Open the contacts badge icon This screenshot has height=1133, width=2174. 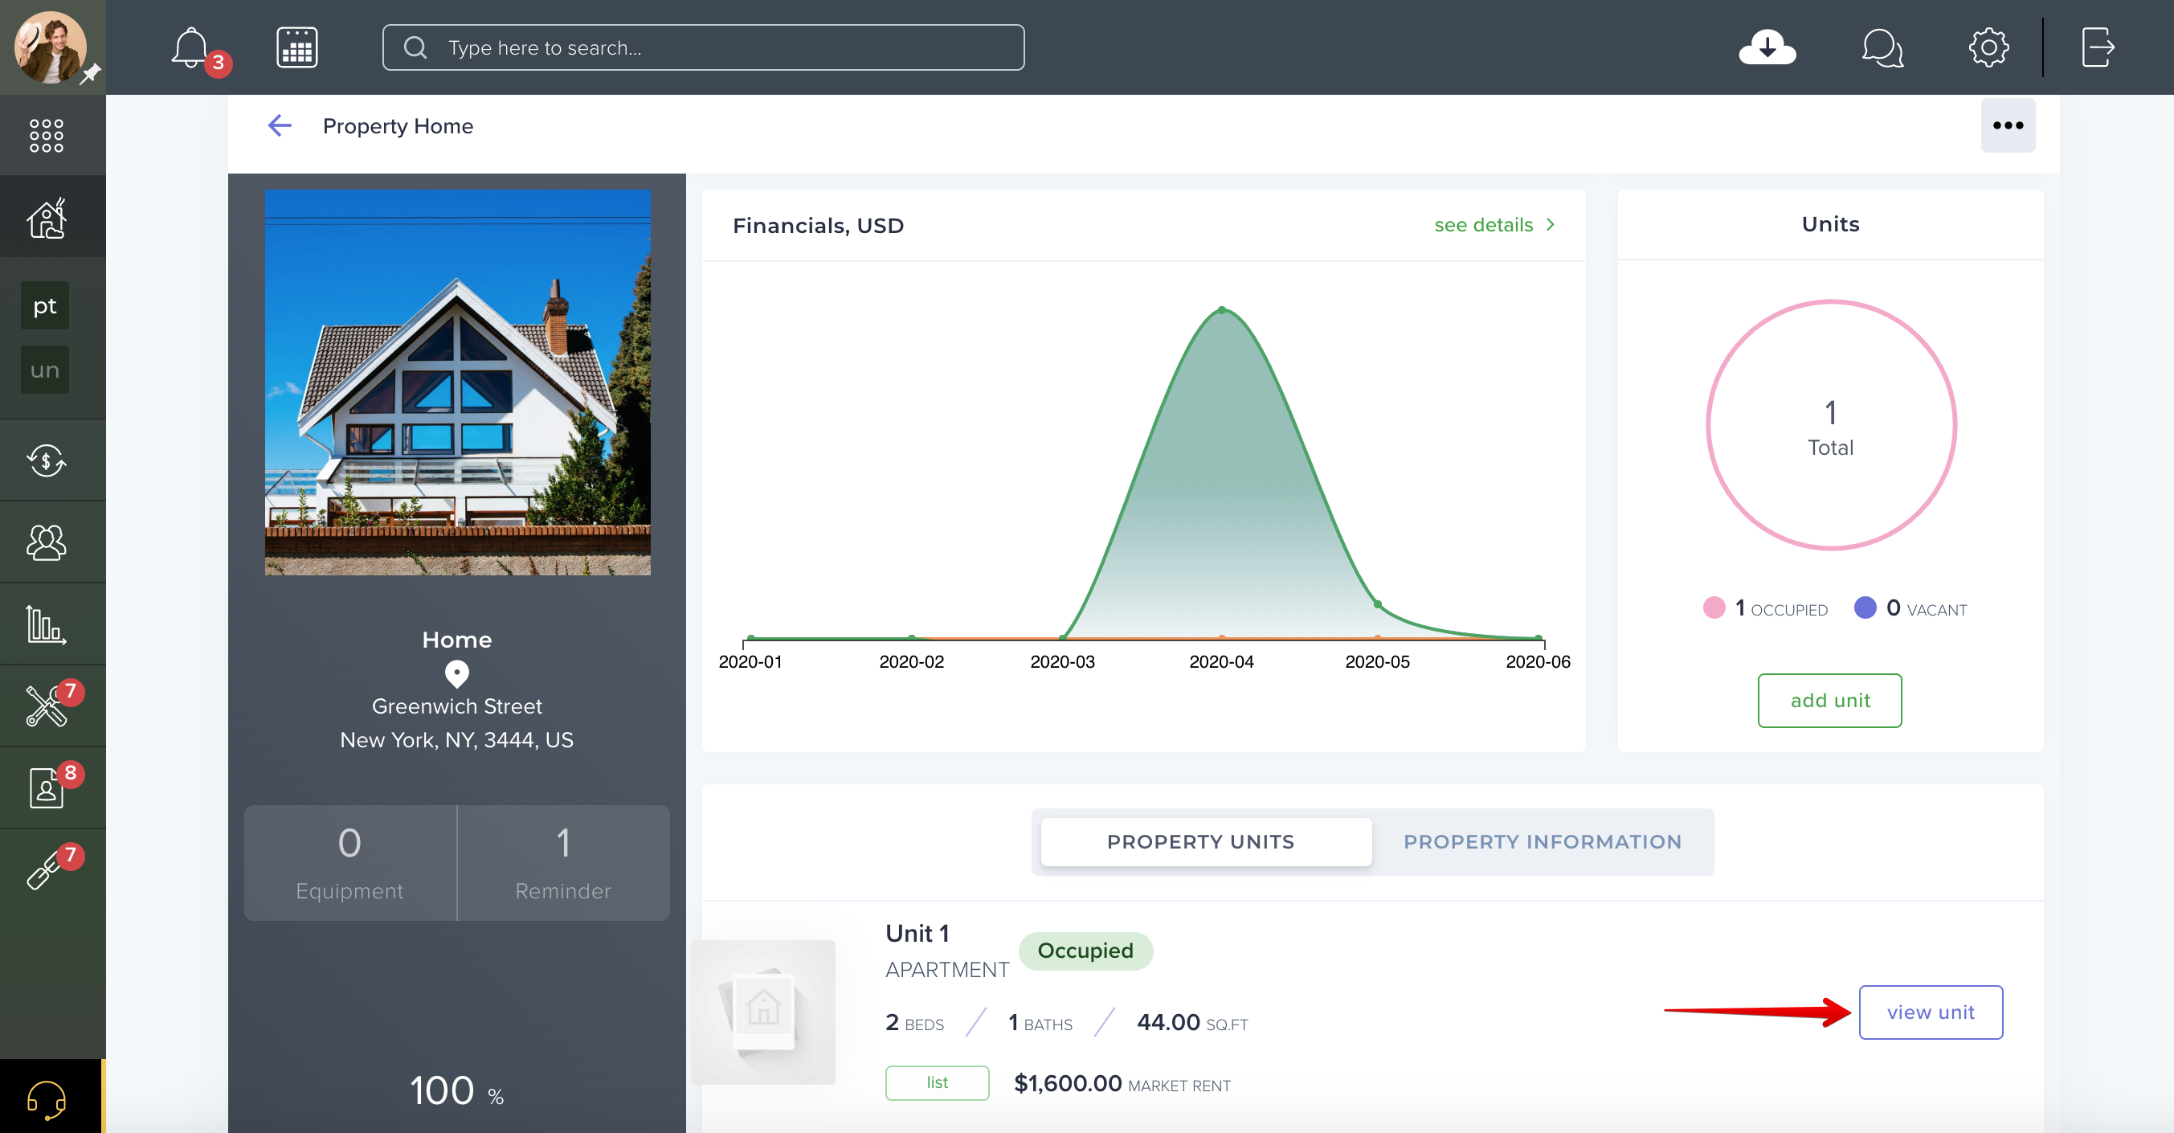(47, 787)
